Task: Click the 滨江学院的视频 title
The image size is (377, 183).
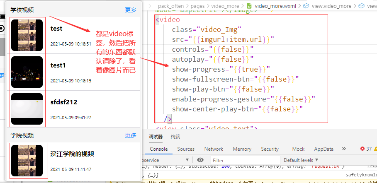Action: click(72, 154)
